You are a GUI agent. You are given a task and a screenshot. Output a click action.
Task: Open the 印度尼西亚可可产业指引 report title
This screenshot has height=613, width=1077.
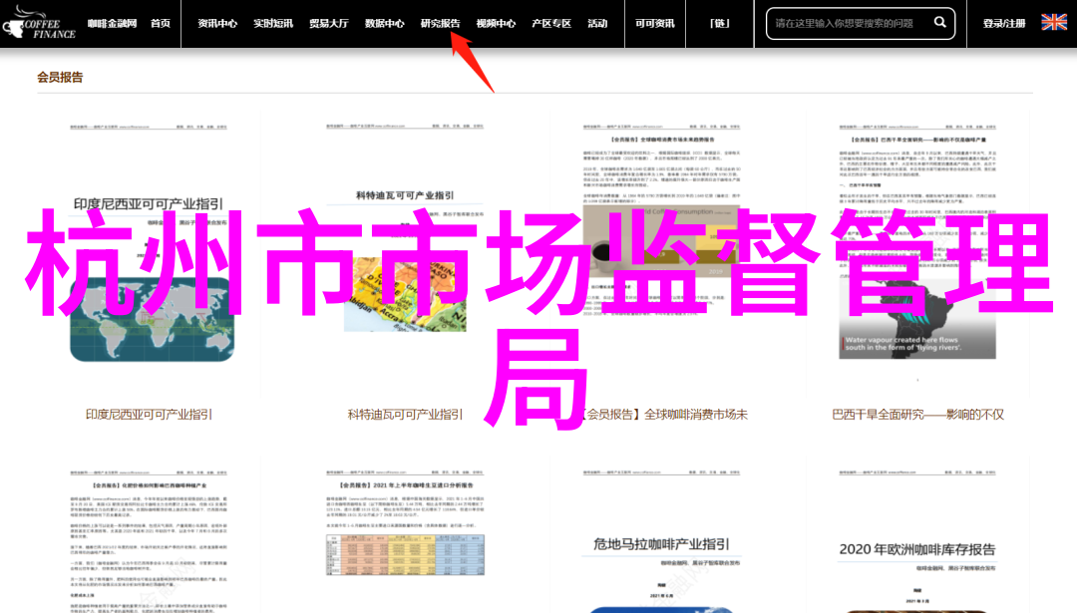[149, 415]
